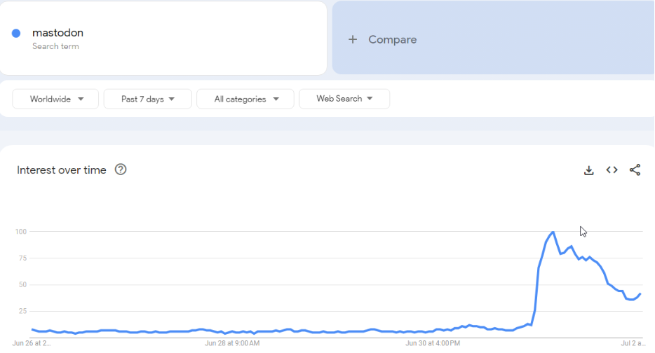Click the peak point at 100 on chart
655x353 pixels.
pyautogui.click(x=553, y=232)
